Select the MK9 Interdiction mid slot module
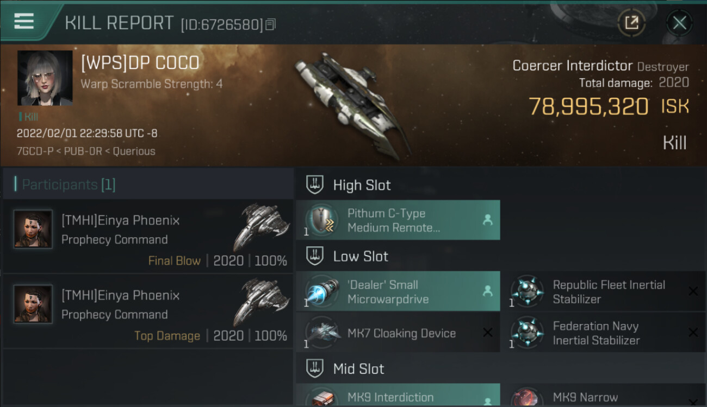Screen dimensions: 707x407 pos(398,396)
